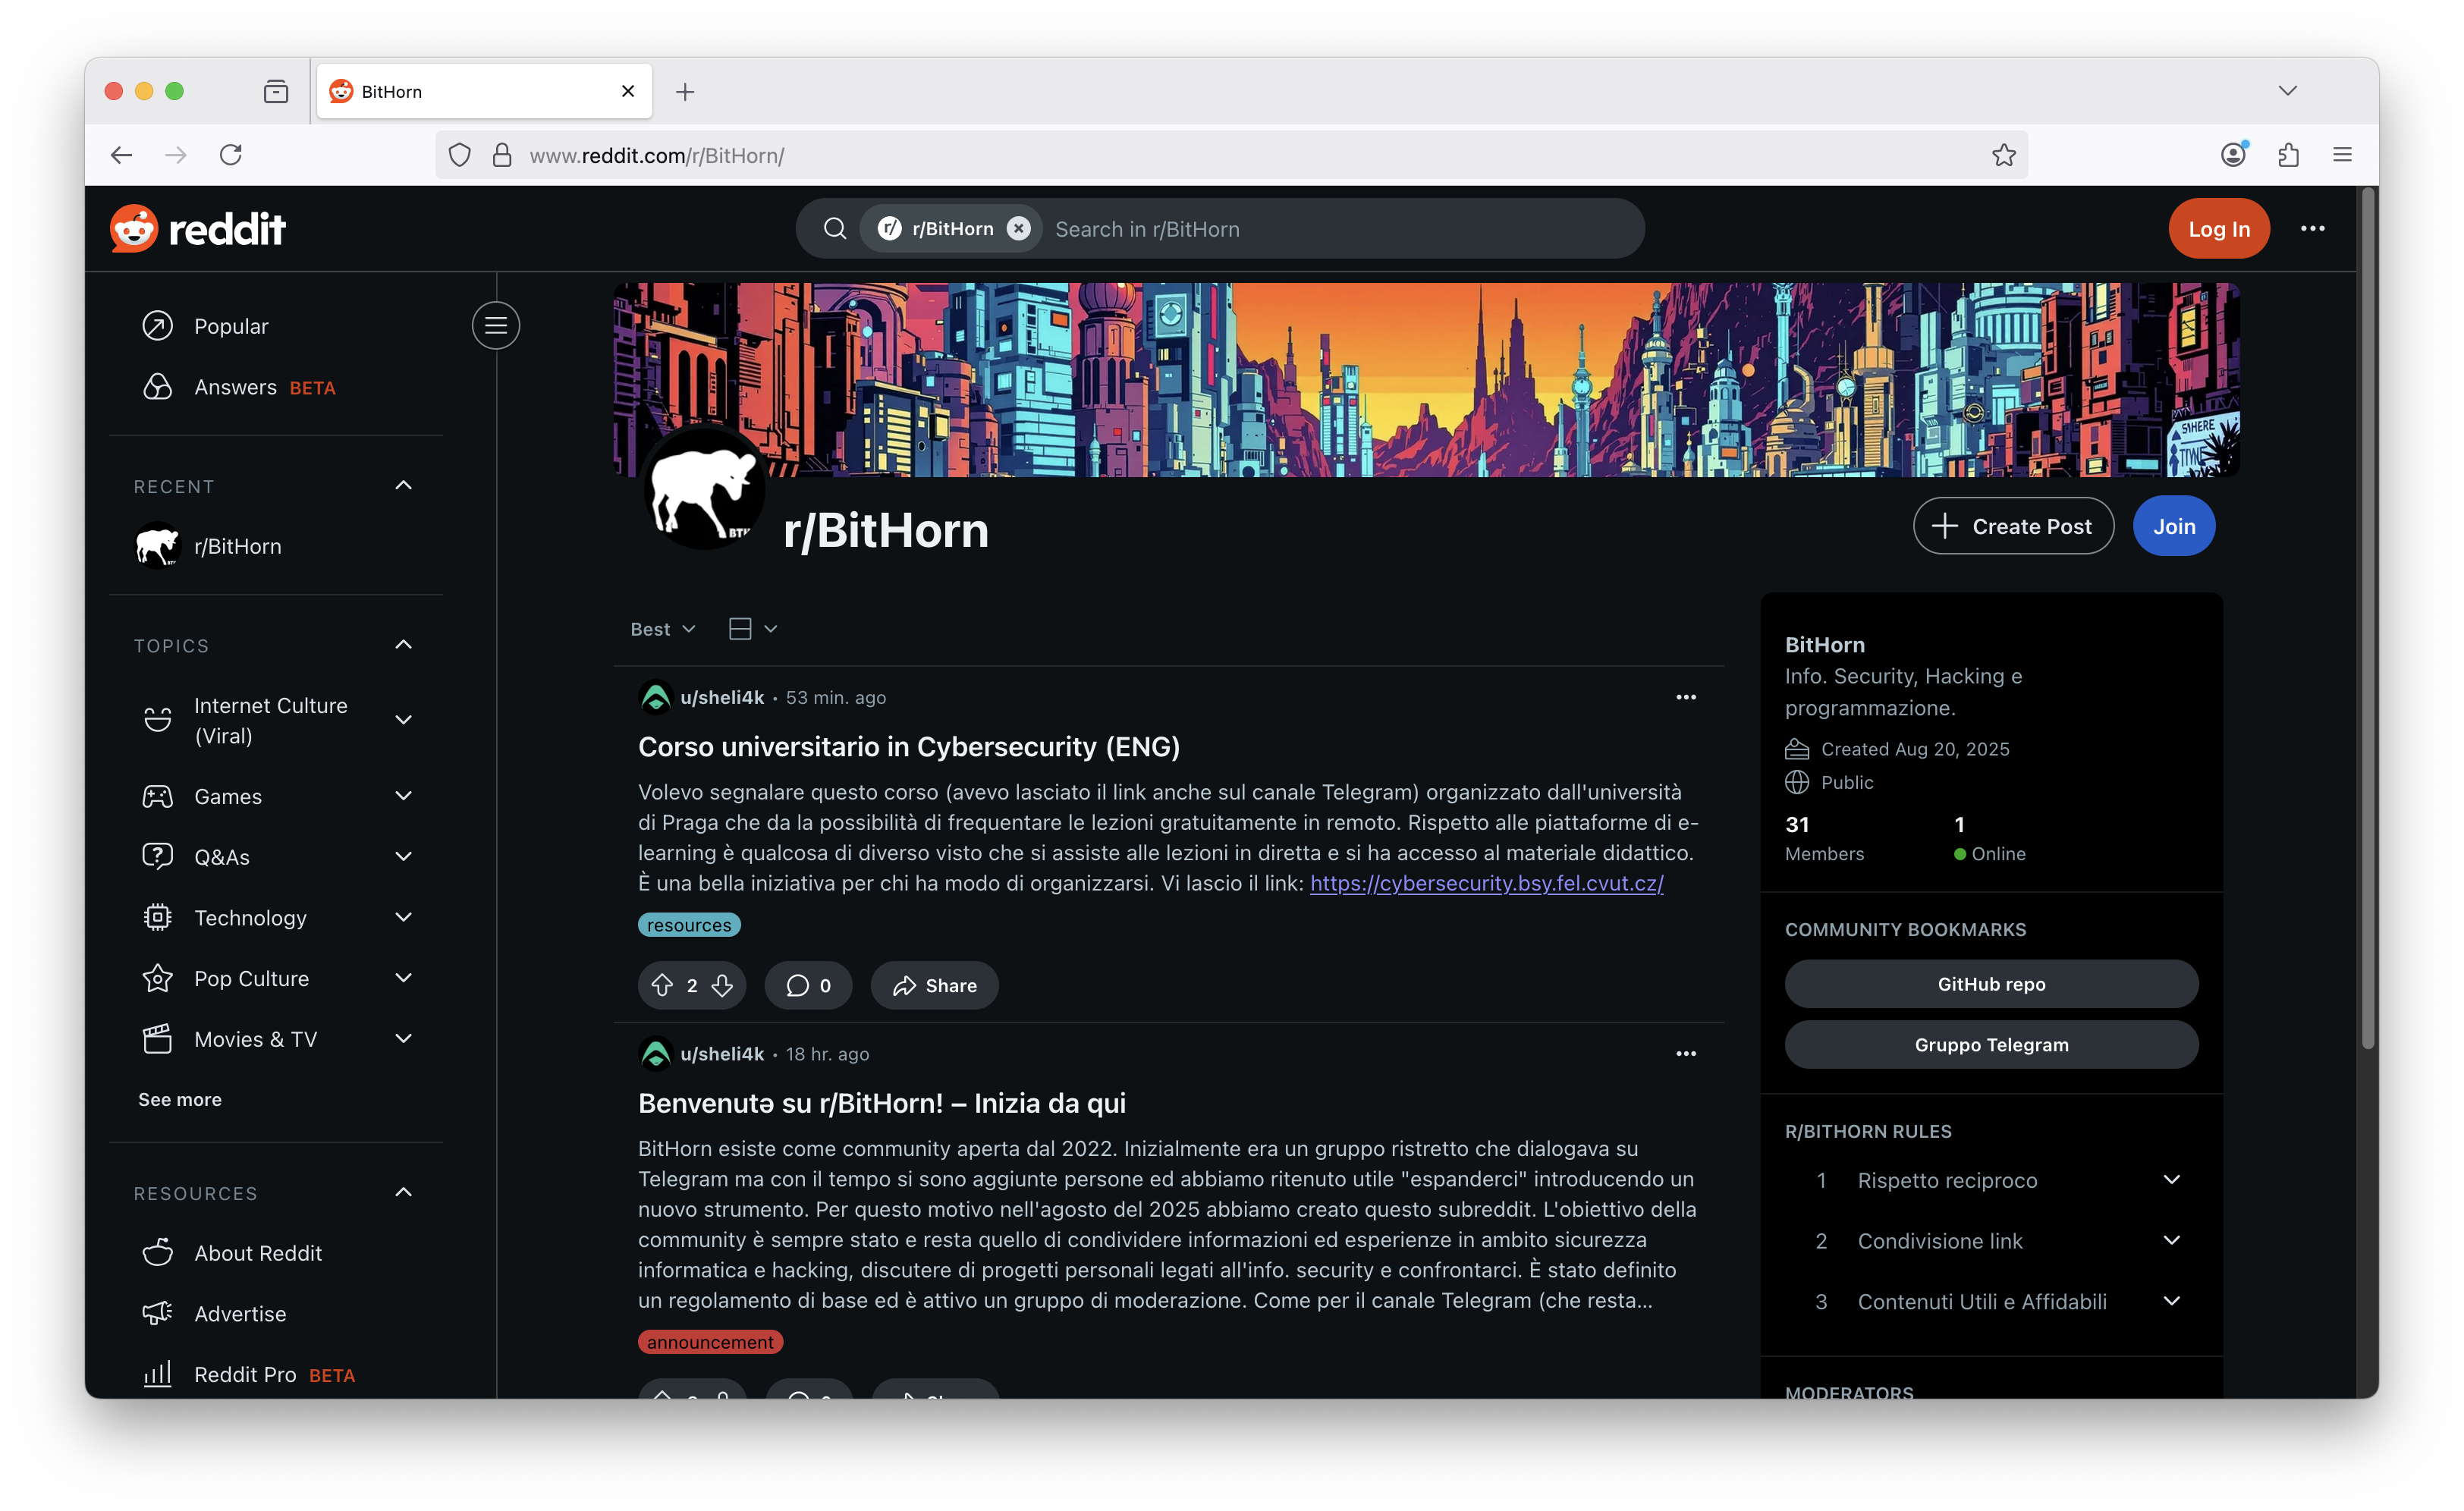This screenshot has width=2464, height=1511.
Task: Open the Advertise link
Action: tap(276, 1314)
